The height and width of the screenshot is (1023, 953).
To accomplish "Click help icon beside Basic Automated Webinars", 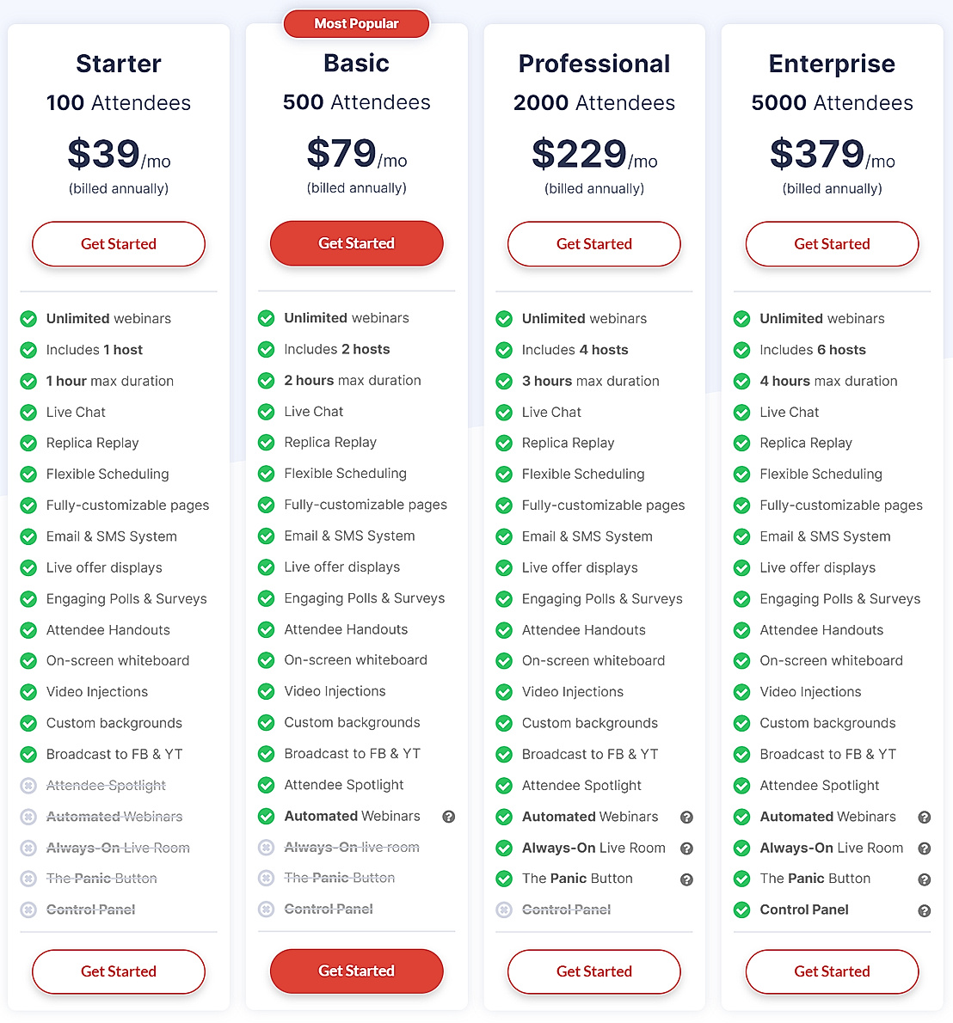I will point(449,817).
